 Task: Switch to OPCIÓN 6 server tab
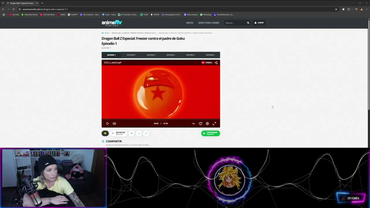pos(210,55)
